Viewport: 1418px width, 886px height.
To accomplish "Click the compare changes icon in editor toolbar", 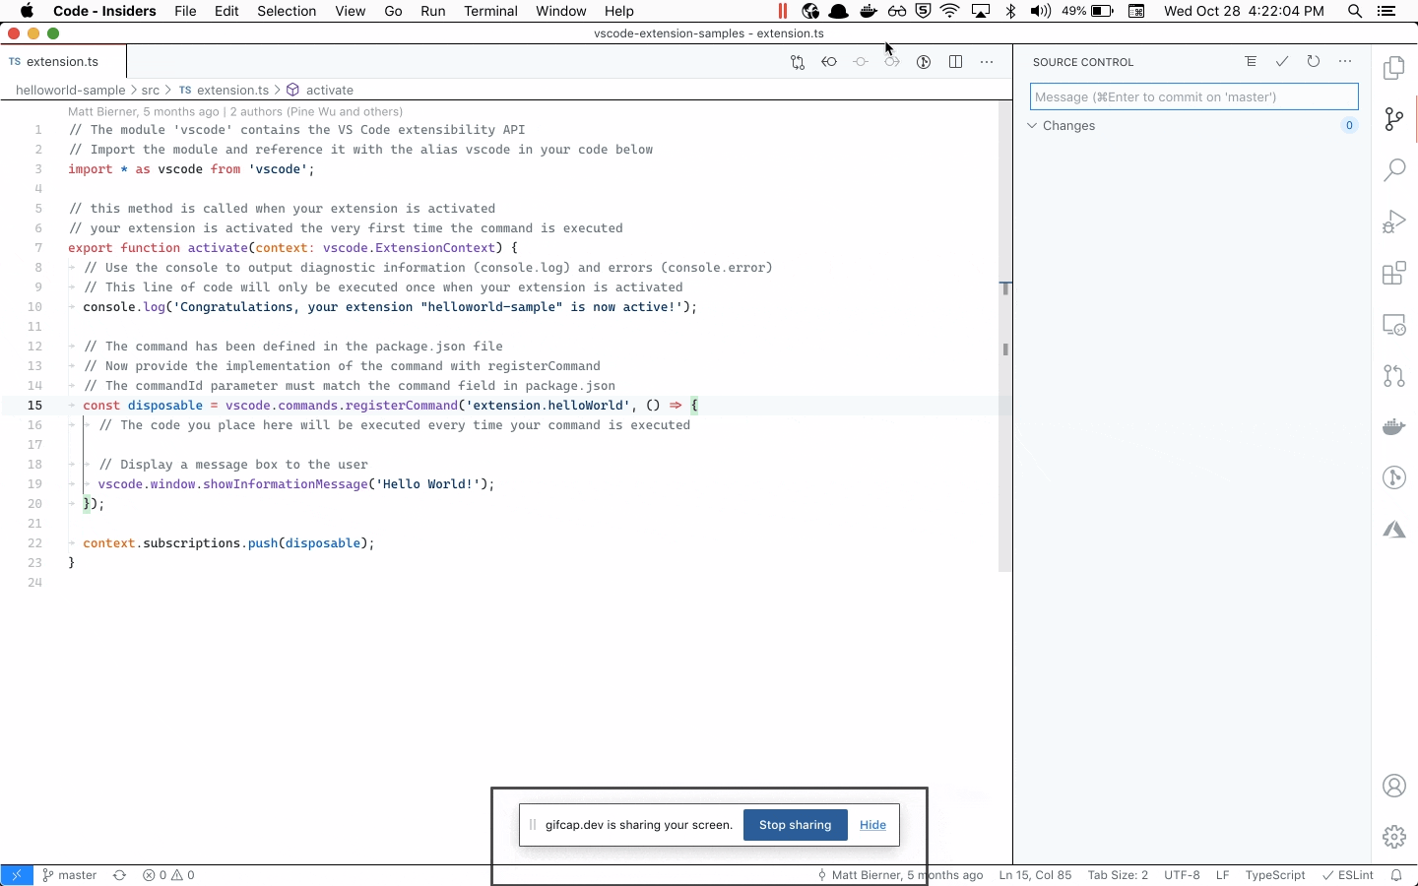I will (x=798, y=62).
